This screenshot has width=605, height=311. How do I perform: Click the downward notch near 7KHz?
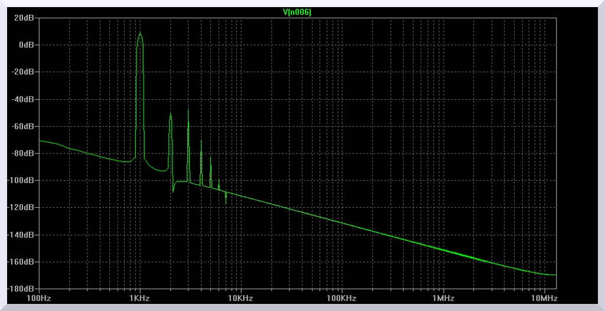coord(226,203)
